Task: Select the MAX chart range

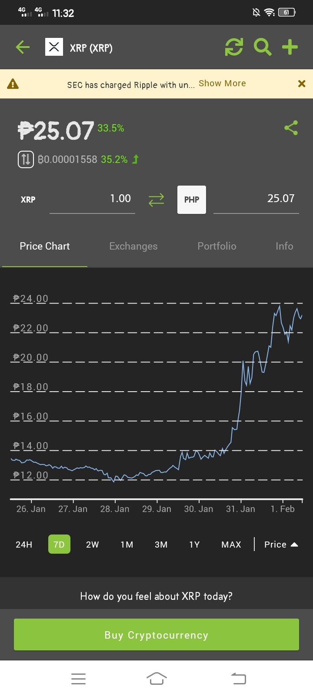Action: tap(231, 545)
